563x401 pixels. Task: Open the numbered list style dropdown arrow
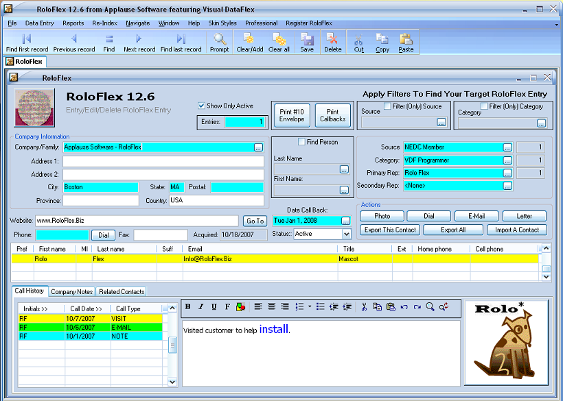coord(310,307)
